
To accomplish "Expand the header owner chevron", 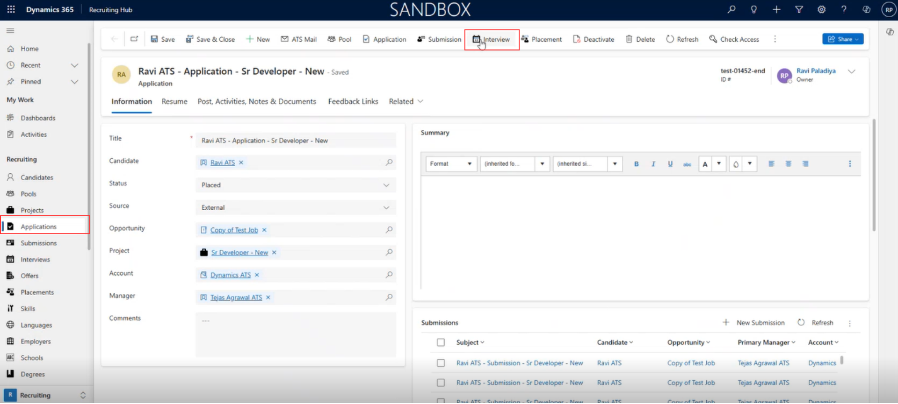I will pos(851,71).
